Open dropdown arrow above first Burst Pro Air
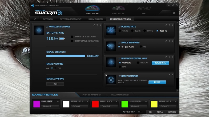This screenshot has width=209, height=117. [x=101, y=5]
